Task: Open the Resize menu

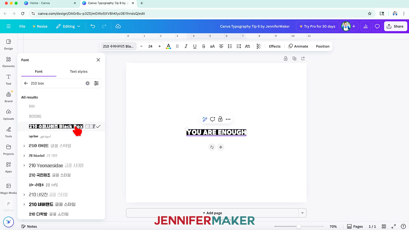Action: pyautogui.click(x=40, y=26)
